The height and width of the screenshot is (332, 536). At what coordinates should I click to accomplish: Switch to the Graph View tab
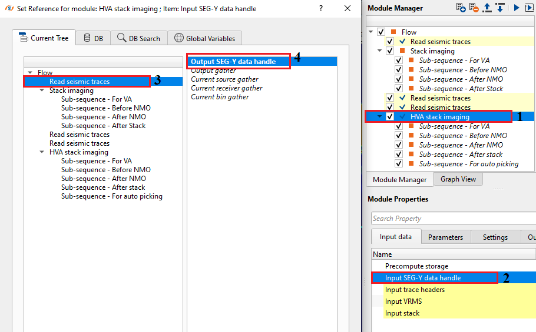(458, 179)
